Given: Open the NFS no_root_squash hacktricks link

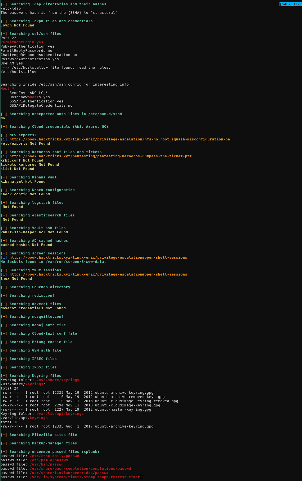Looking at the screenshot, I should click(x=120, y=139).
